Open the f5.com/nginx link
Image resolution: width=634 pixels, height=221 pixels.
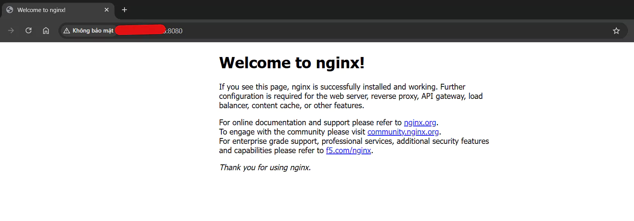pyautogui.click(x=348, y=150)
